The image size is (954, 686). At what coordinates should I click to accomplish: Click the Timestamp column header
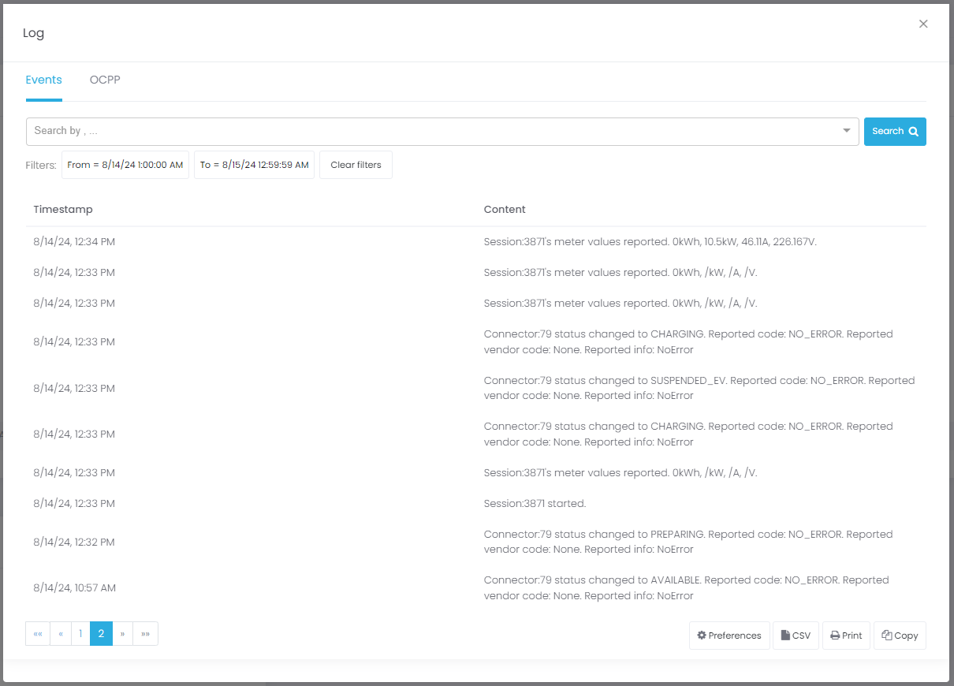[63, 210]
